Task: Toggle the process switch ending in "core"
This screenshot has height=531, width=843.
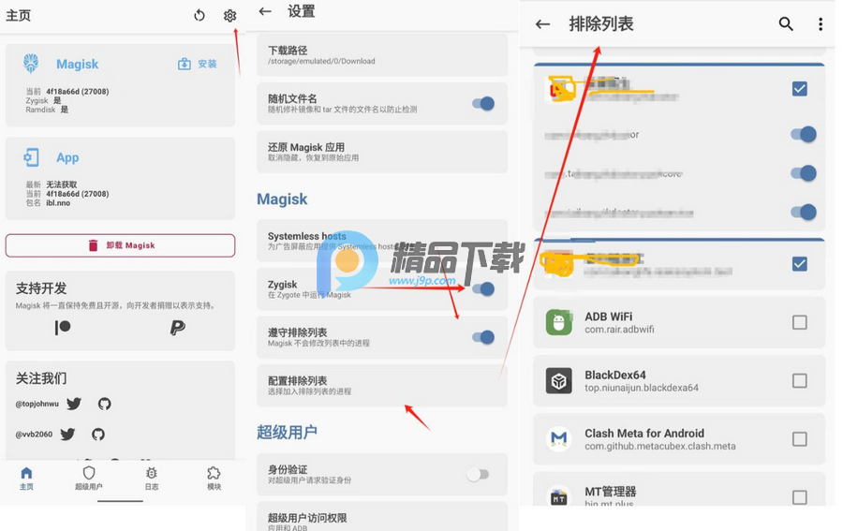Action: (804, 173)
